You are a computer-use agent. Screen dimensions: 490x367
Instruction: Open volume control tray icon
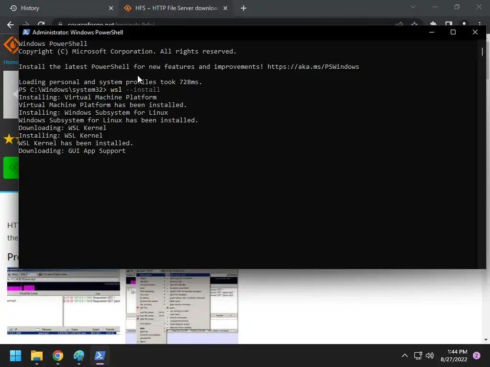[x=430, y=356]
